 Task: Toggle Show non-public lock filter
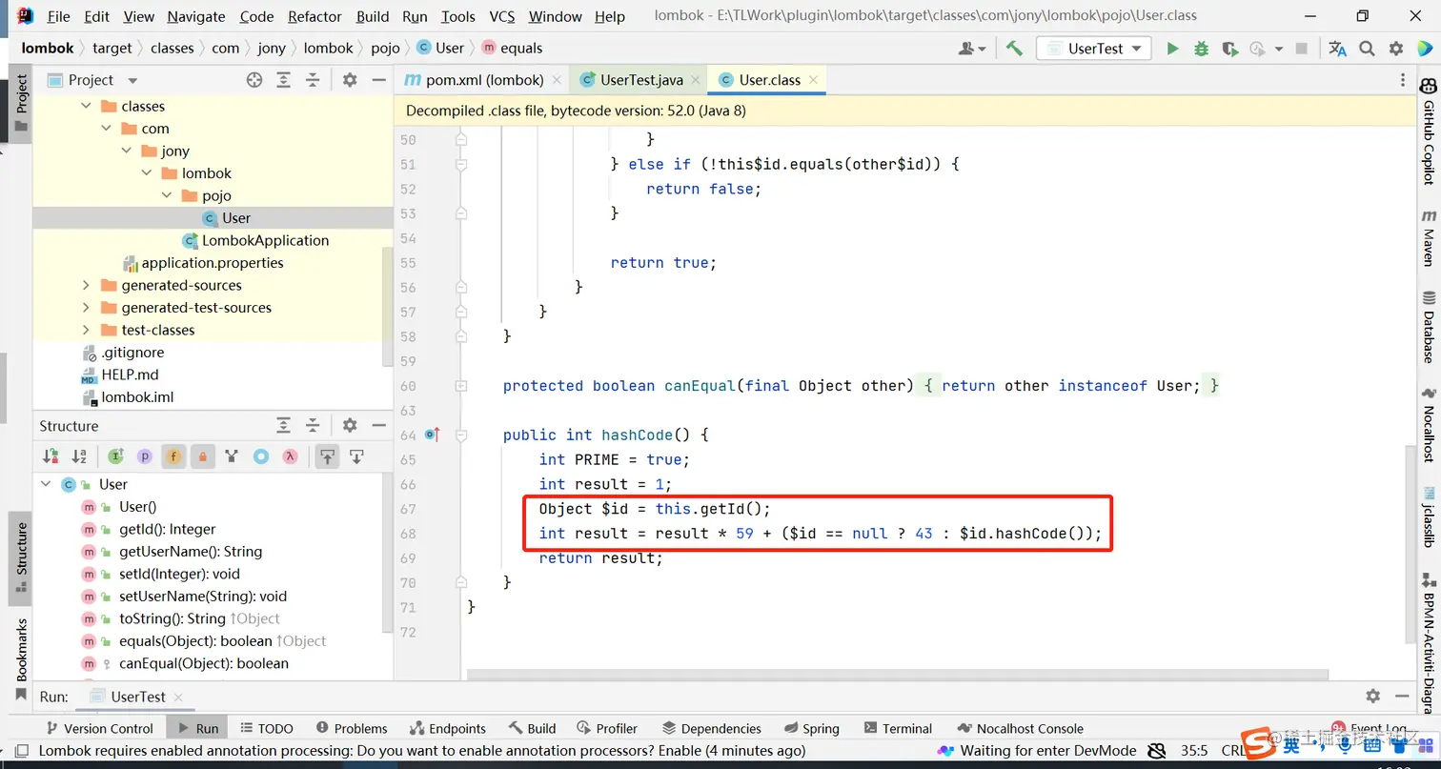(202, 456)
